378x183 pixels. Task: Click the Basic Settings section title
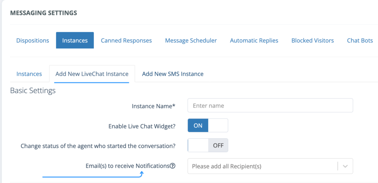point(33,90)
